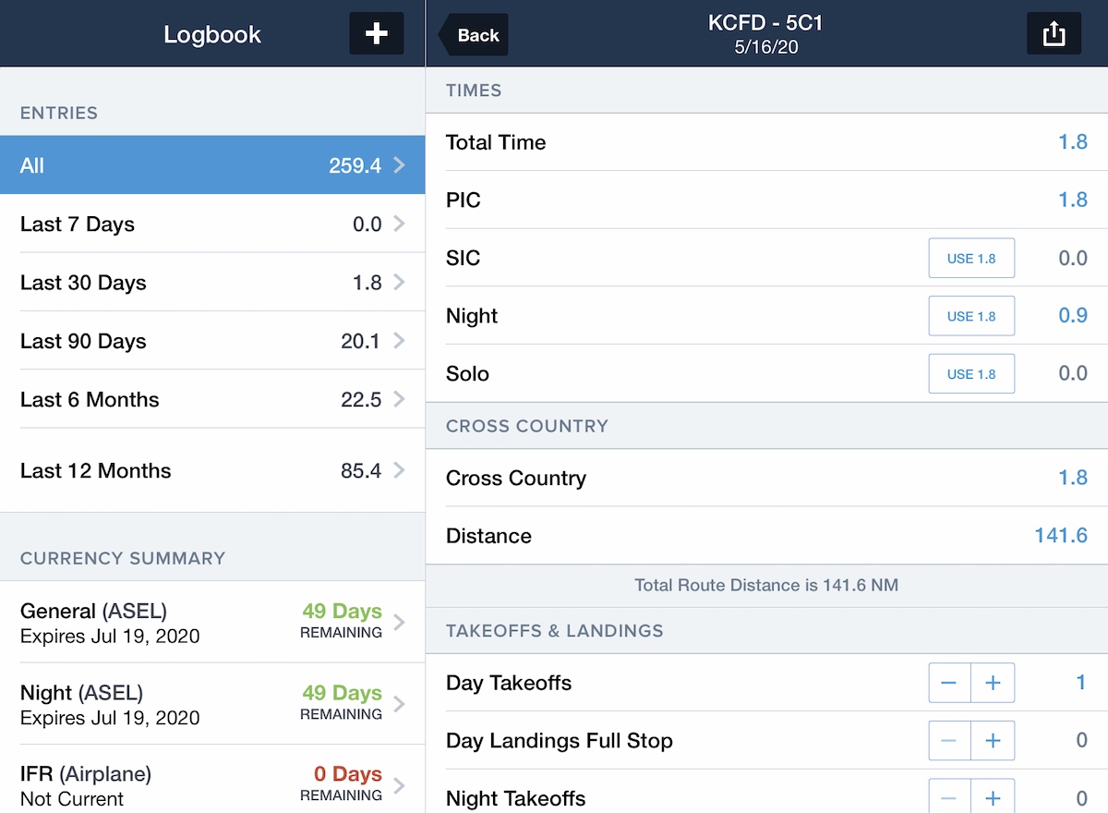Viewport: 1108px width, 813px height.
Task: View General (ASEL) currency details
Action: click(212, 622)
